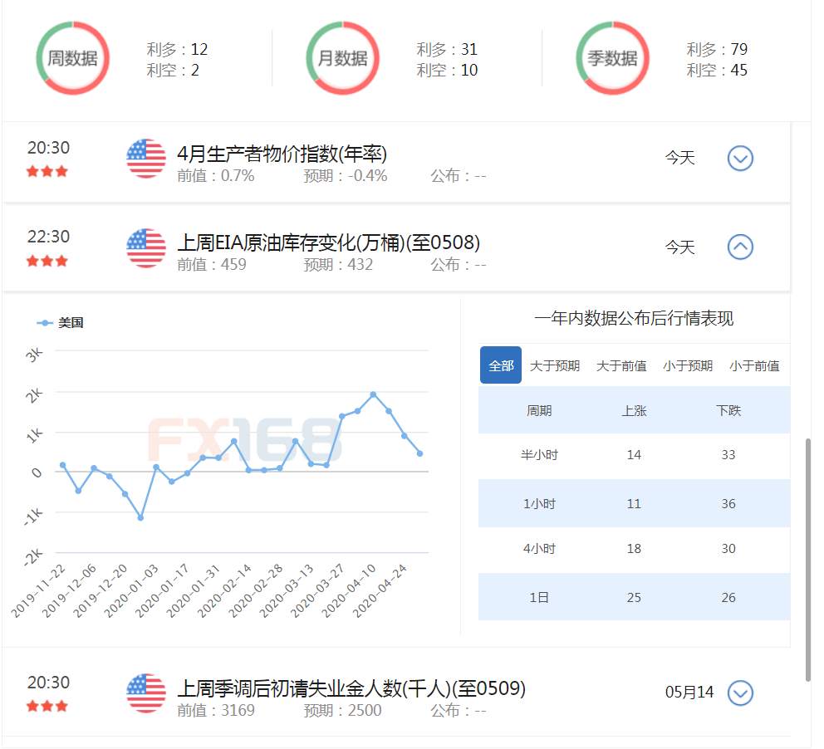The image size is (824, 749).
Task: Click 下跌 value 36 in 1小时 row
Action: pyautogui.click(x=728, y=504)
